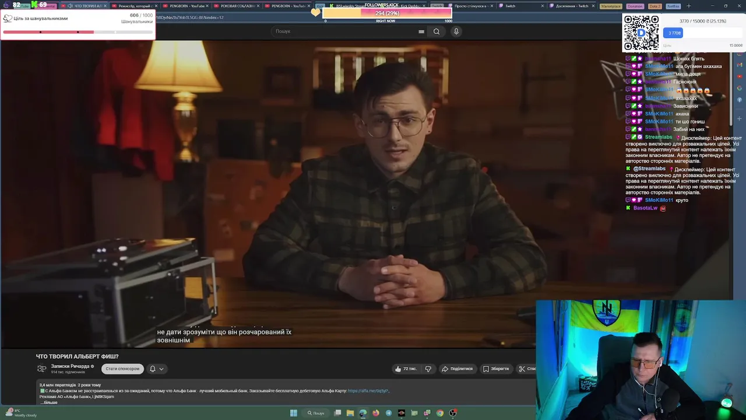746x420 pixels.
Task: Dislike the video with thumbs-down icon
Action: click(428, 369)
